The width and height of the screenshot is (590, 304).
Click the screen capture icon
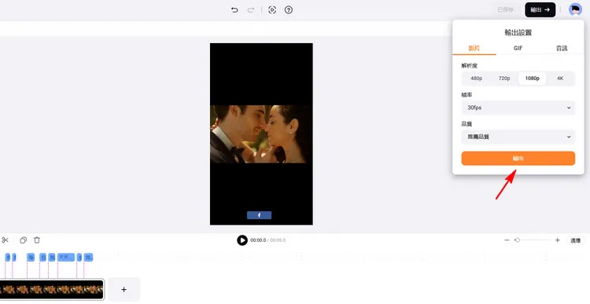coord(272,10)
